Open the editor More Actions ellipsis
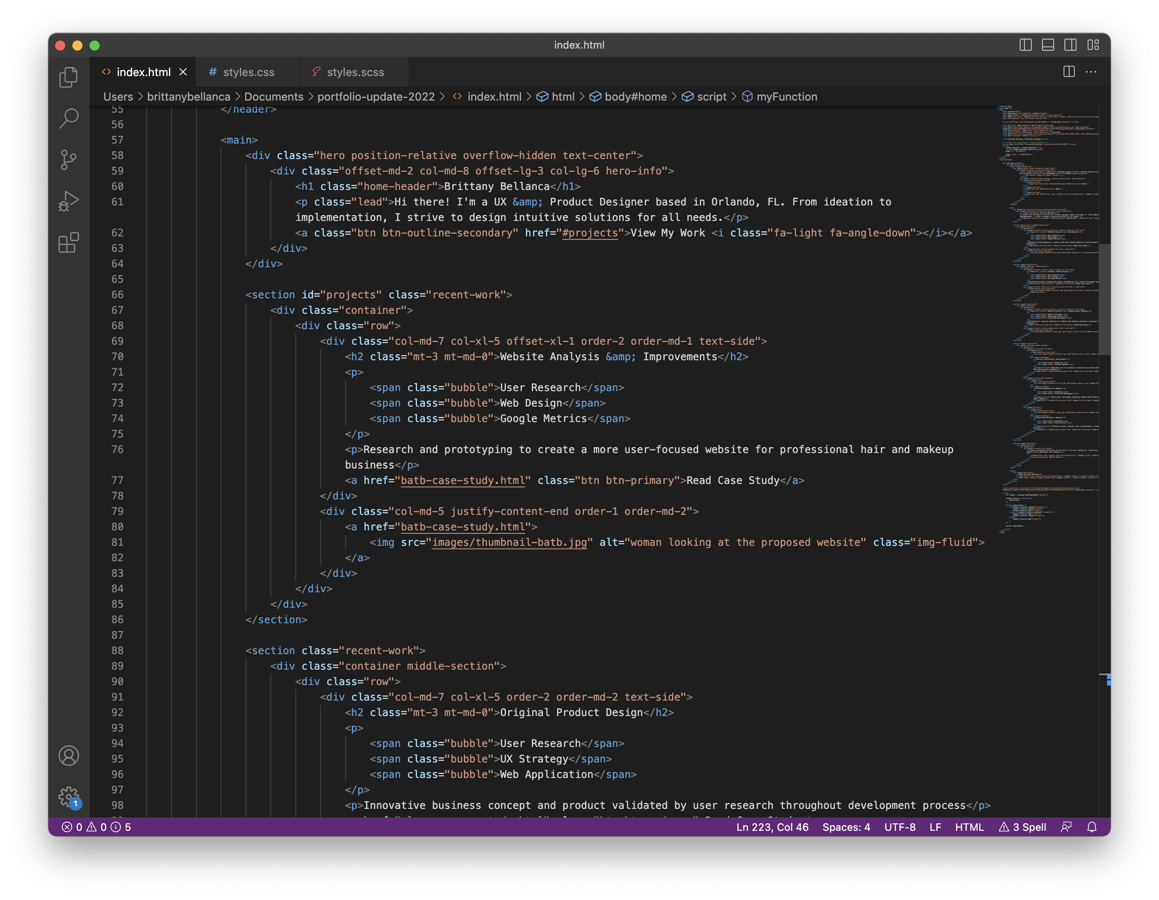The width and height of the screenshot is (1159, 900). [1091, 72]
